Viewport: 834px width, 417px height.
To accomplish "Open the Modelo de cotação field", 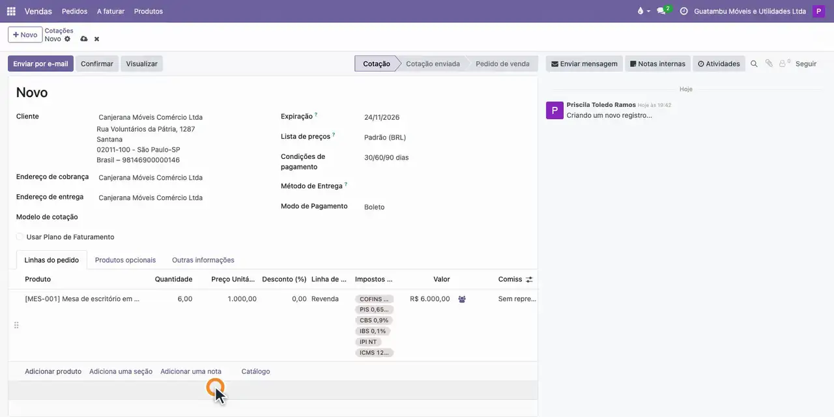I will pos(179,217).
